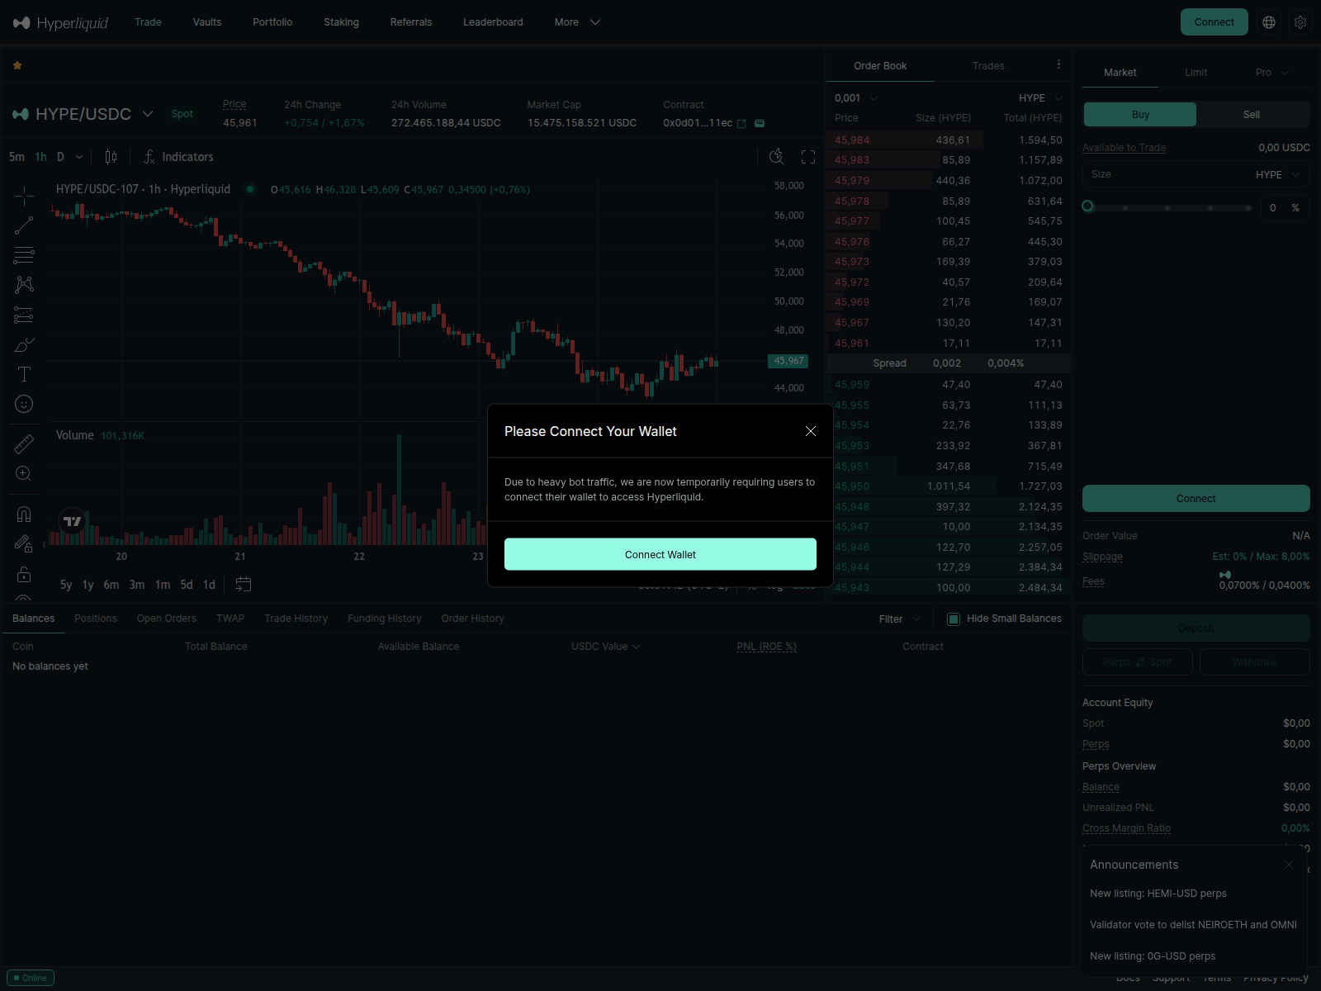Screen dimensions: 1321x991
Task: Set chart range to 1d
Action: pyautogui.click(x=210, y=585)
